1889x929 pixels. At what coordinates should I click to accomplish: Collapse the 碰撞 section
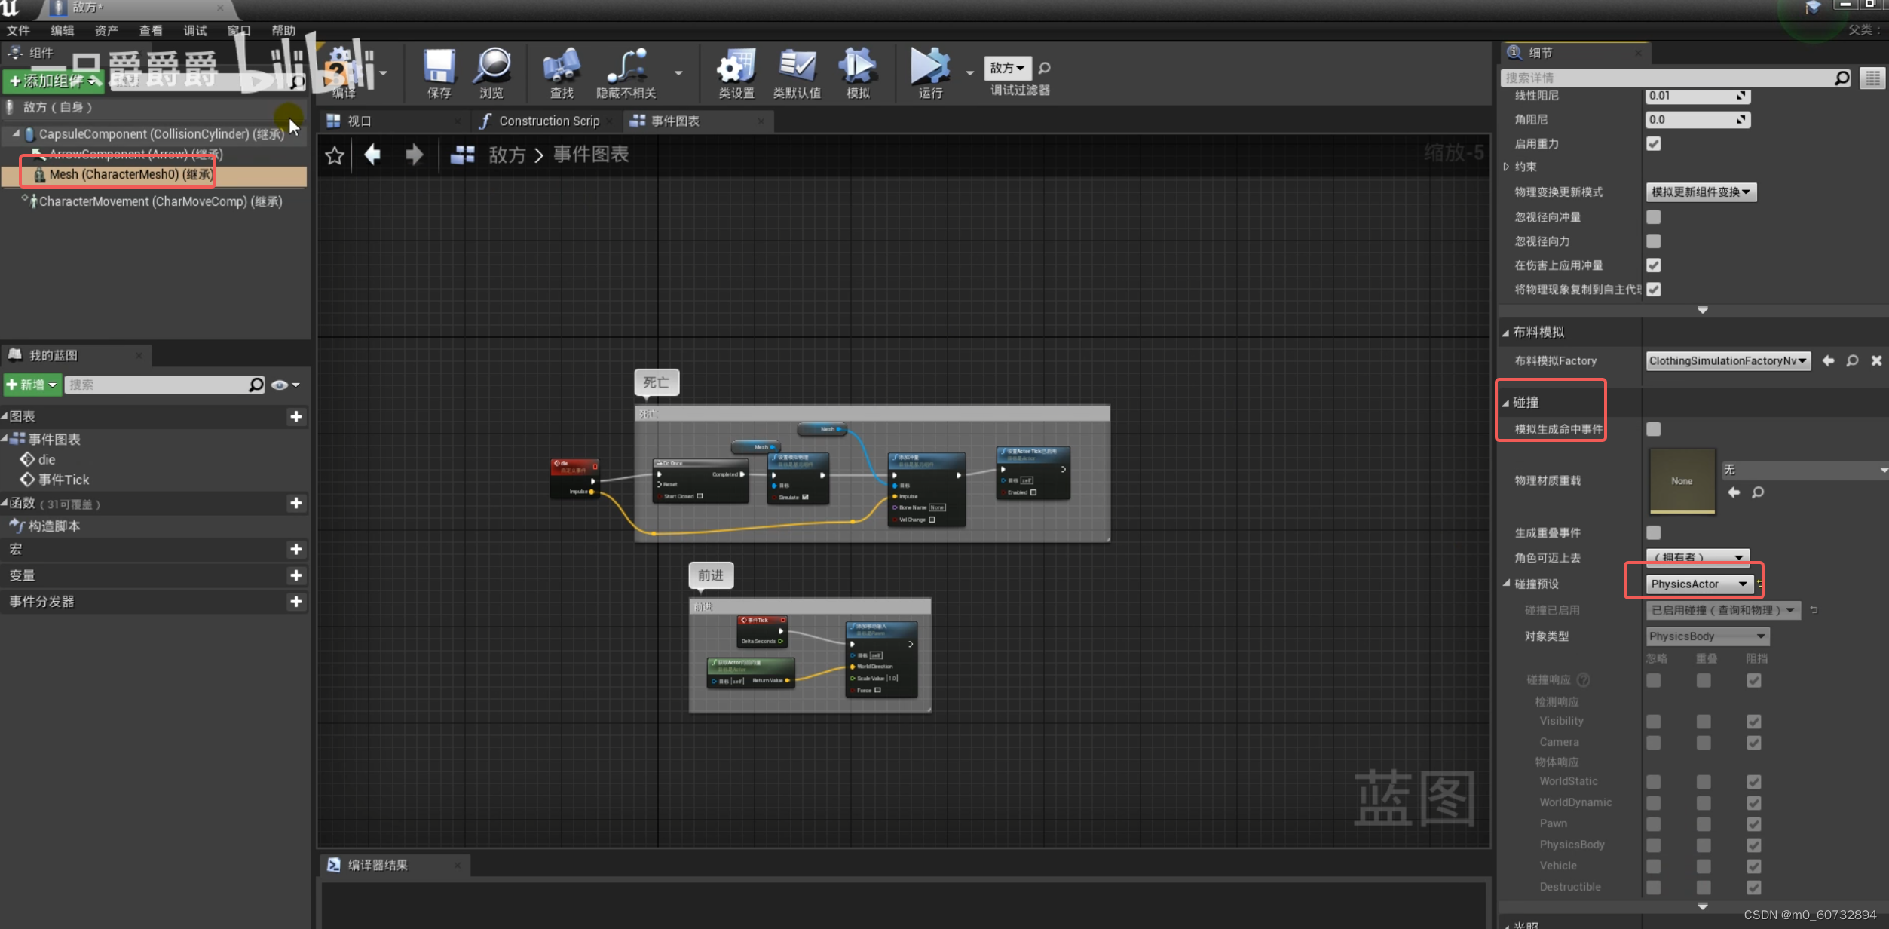click(x=1506, y=403)
